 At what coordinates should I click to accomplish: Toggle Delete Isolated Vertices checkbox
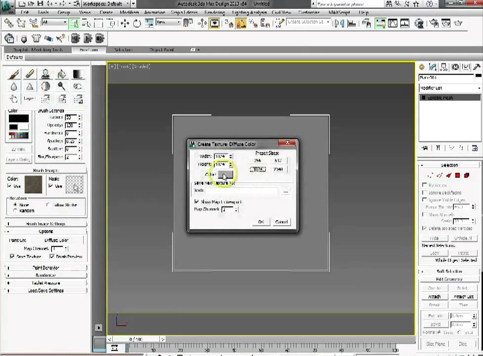click(425, 228)
